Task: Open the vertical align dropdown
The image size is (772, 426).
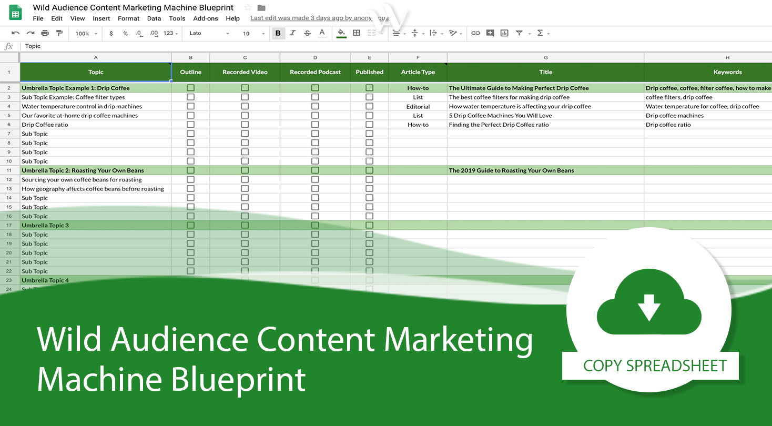Action: [417, 33]
